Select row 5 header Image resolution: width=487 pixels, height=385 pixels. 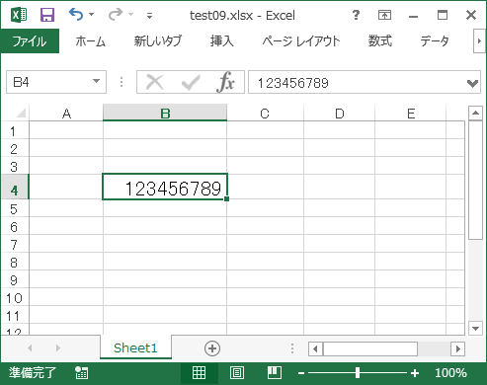click(x=14, y=209)
